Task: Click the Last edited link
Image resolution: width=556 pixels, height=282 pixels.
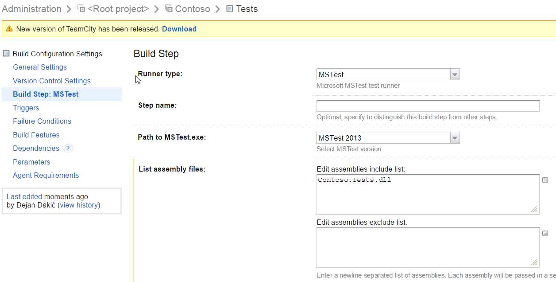Action: click(x=24, y=196)
